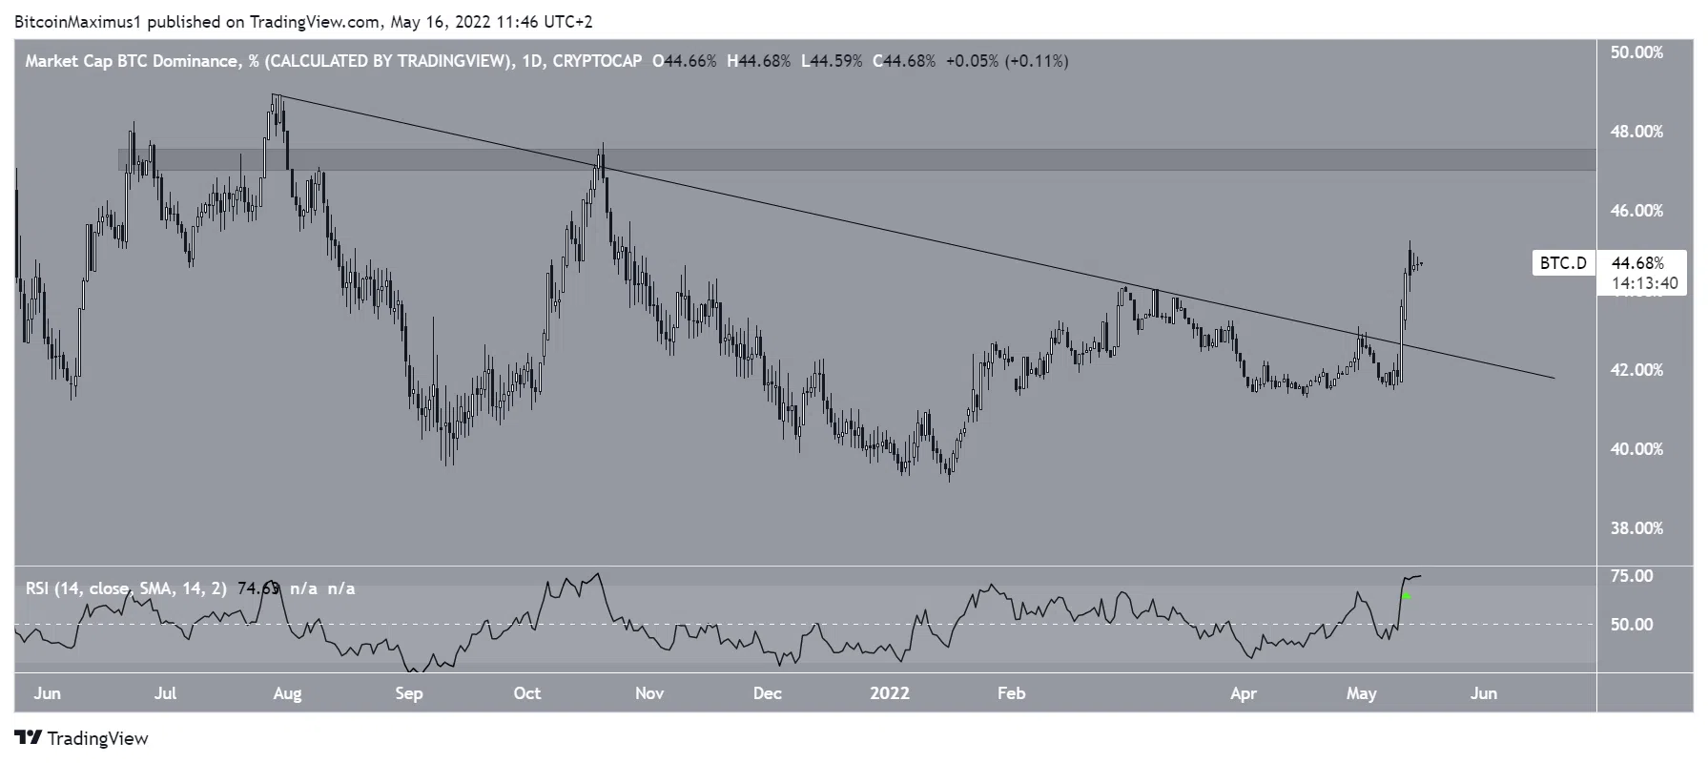Click the CRYPTOCAP exchange label
Screen dimensions: 1708x763
tap(597, 61)
